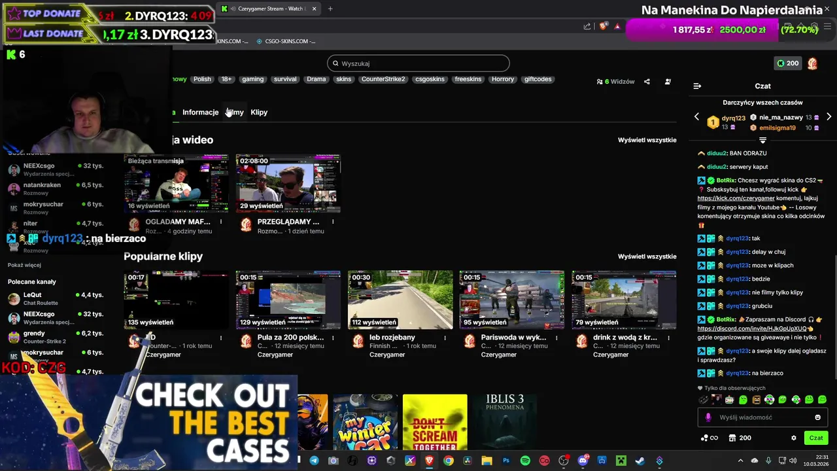Switch to the Klipy tab

(259, 112)
